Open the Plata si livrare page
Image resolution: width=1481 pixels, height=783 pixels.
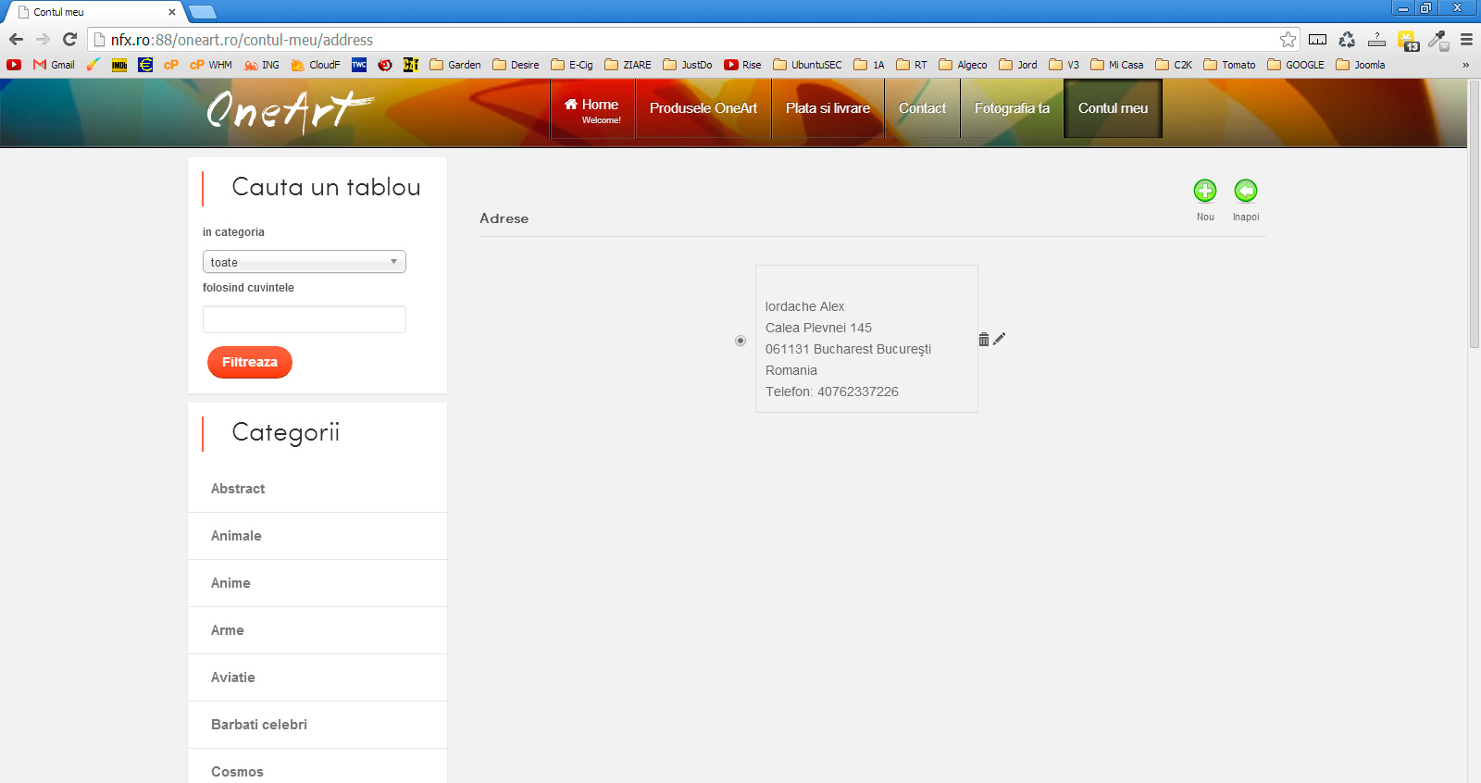[828, 109]
